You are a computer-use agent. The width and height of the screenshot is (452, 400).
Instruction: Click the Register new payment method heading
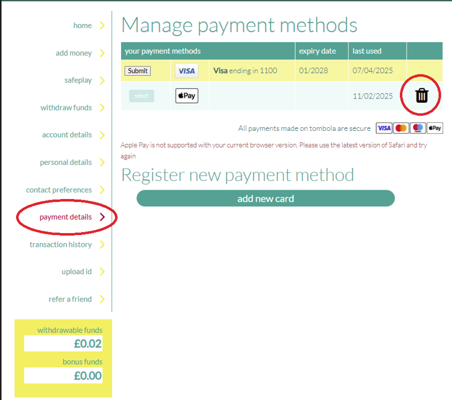(238, 175)
